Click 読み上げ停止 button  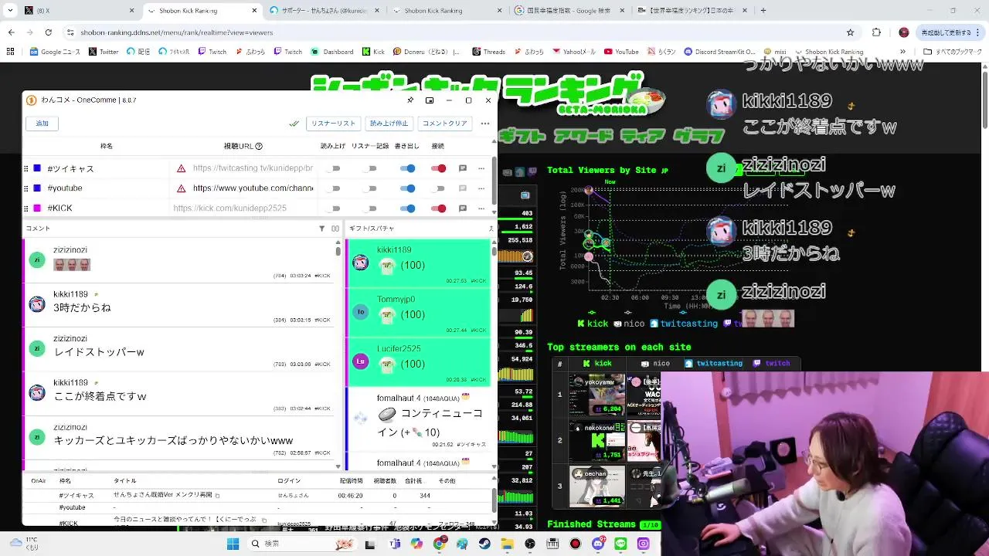pos(389,124)
